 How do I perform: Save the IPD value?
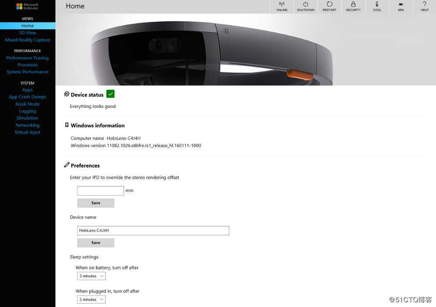[x=95, y=203]
